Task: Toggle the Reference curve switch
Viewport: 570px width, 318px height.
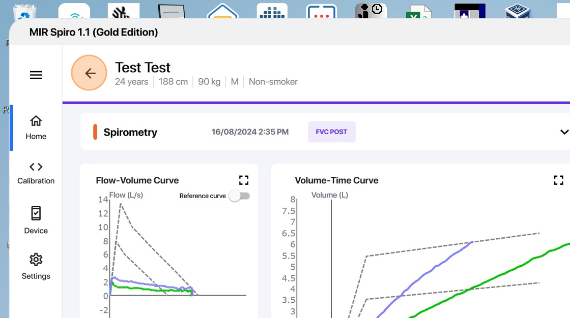Action: pyautogui.click(x=240, y=196)
